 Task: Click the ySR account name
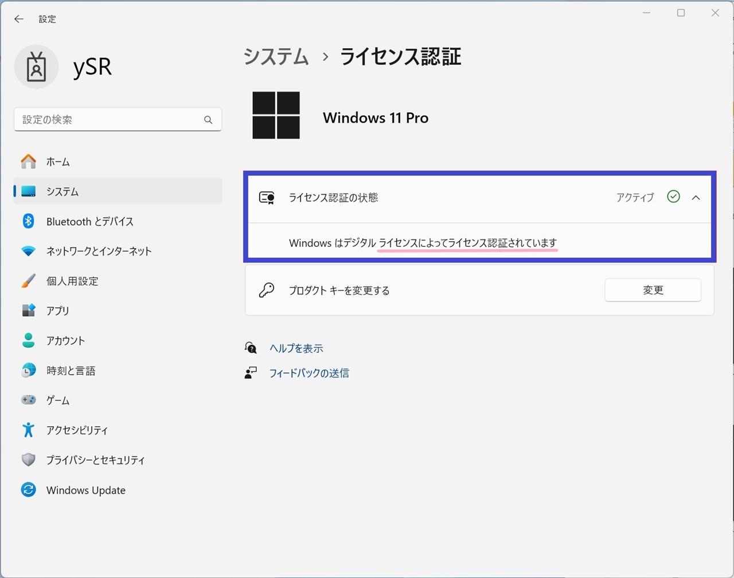tap(92, 67)
